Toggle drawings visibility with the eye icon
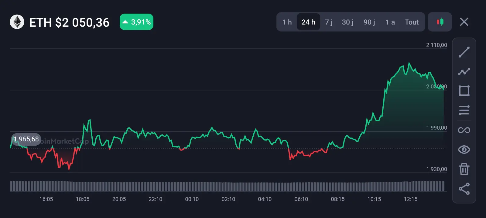 pyautogui.click(x=464, y=150)
